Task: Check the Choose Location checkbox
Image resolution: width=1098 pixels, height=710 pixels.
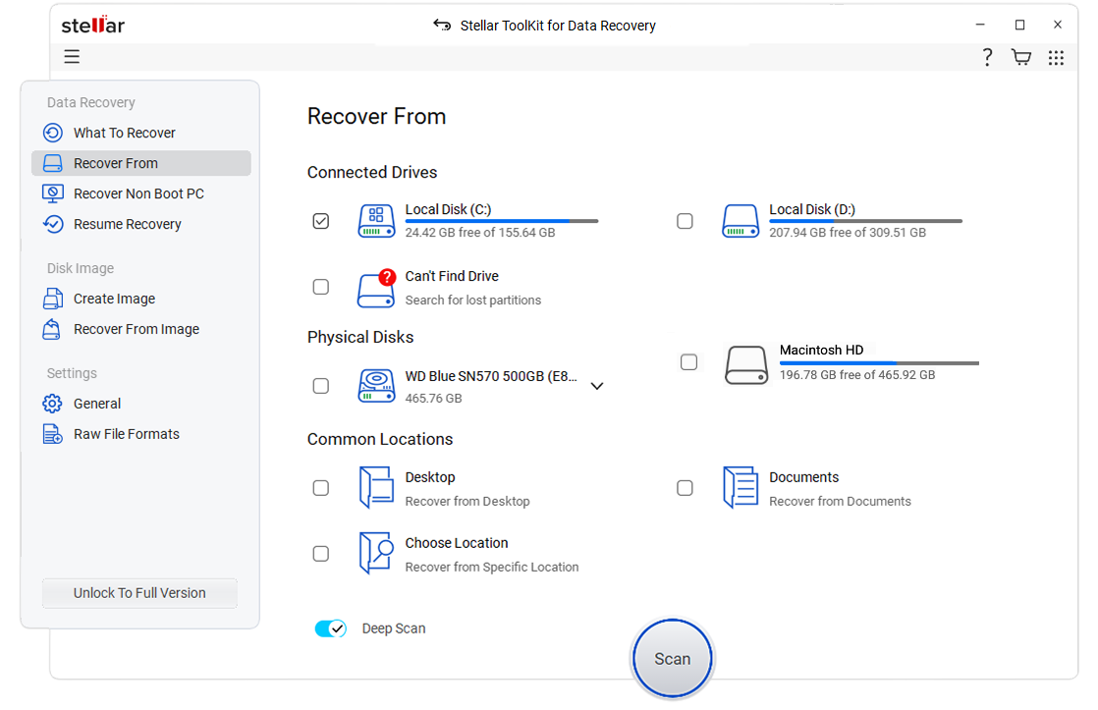Action: 321,554
